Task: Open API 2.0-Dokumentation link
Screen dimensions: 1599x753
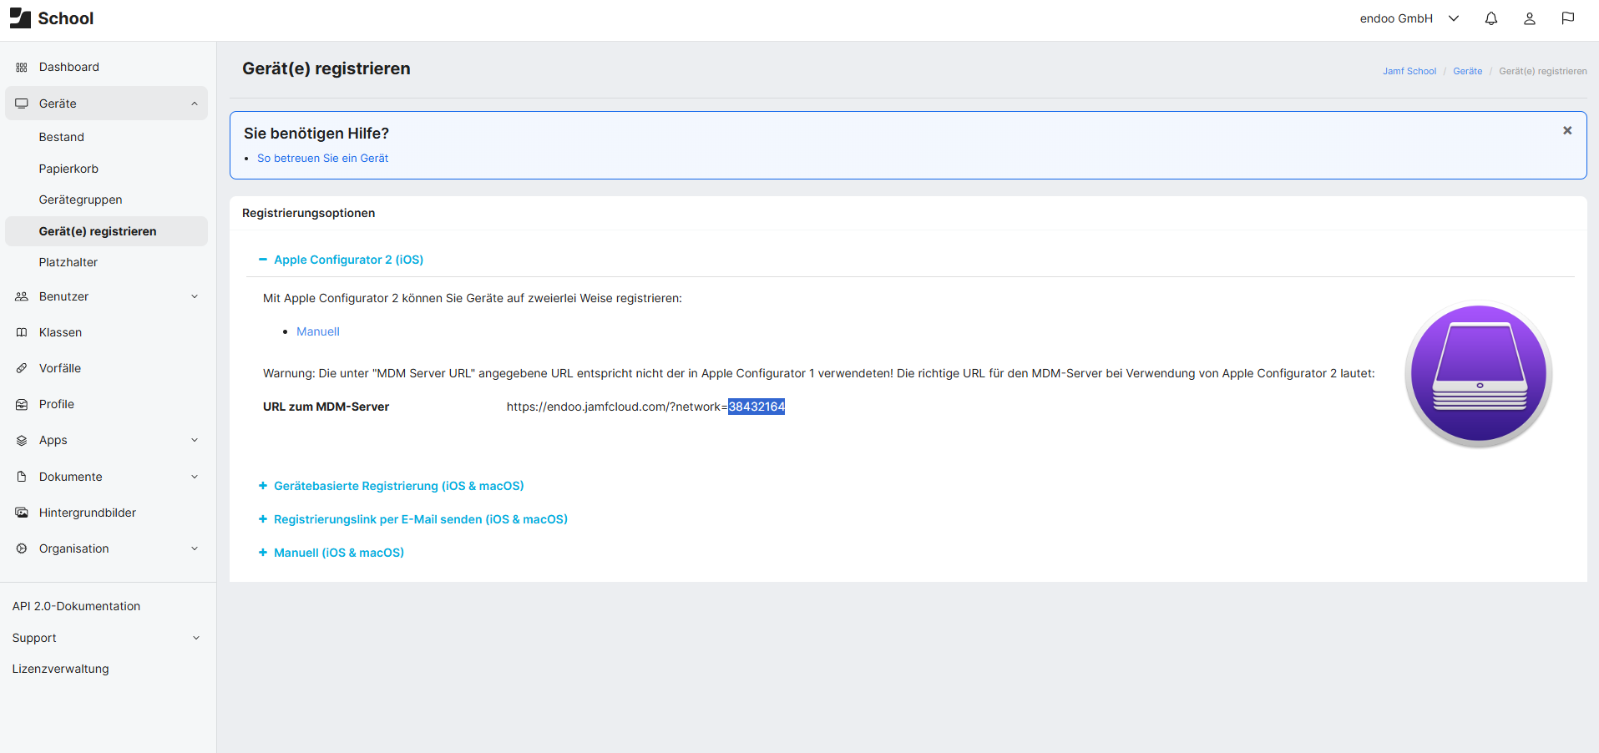Action: [x=76, y=606]
